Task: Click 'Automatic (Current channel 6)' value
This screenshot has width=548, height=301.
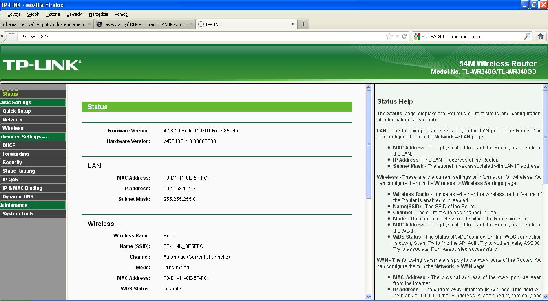Action: tap(197, 257)
